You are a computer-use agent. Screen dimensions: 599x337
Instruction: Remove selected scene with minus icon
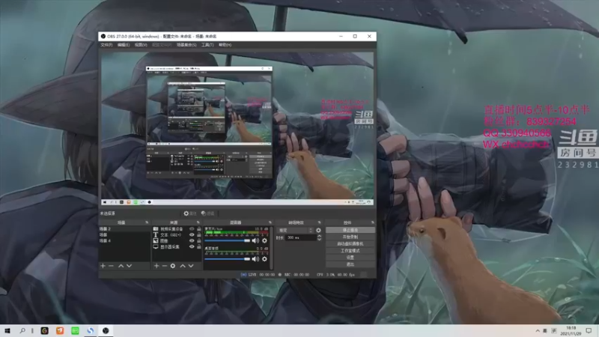(111, 266)
